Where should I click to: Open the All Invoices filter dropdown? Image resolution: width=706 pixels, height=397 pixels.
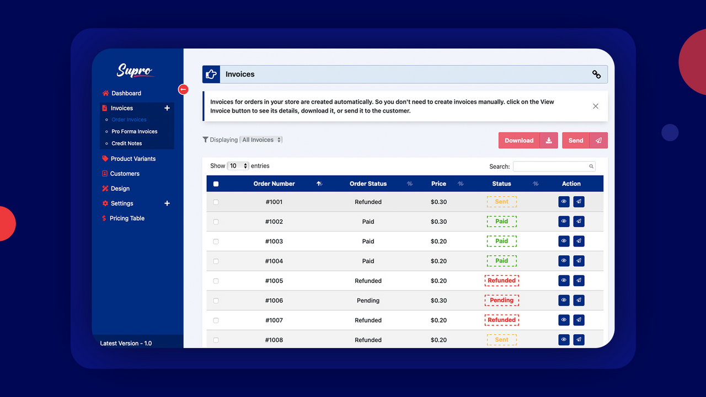(x=261, y=140)
